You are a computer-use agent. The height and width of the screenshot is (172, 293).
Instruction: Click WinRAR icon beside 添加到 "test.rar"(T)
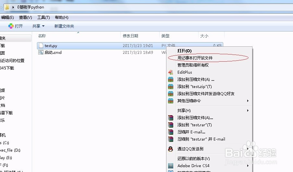(171, 125)
